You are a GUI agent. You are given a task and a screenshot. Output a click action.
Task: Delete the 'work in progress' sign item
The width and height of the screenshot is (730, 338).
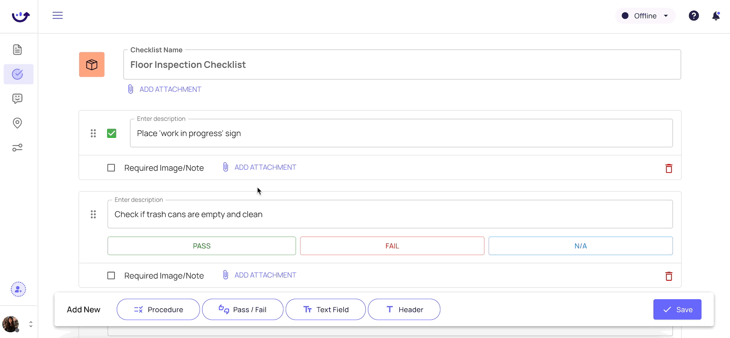[669, 168]
